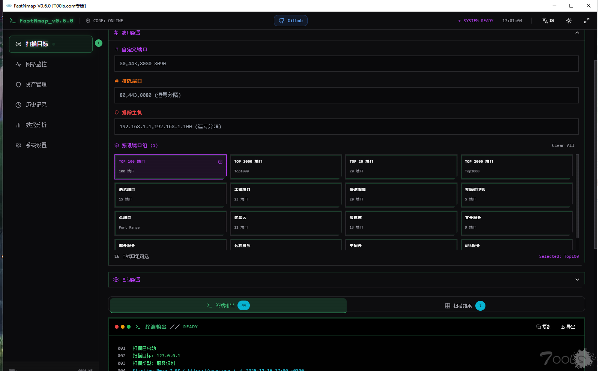The image size is (598, 371).
Task: Open 系统设置 gear item in sidebar
Action: (x=36, y=145)
